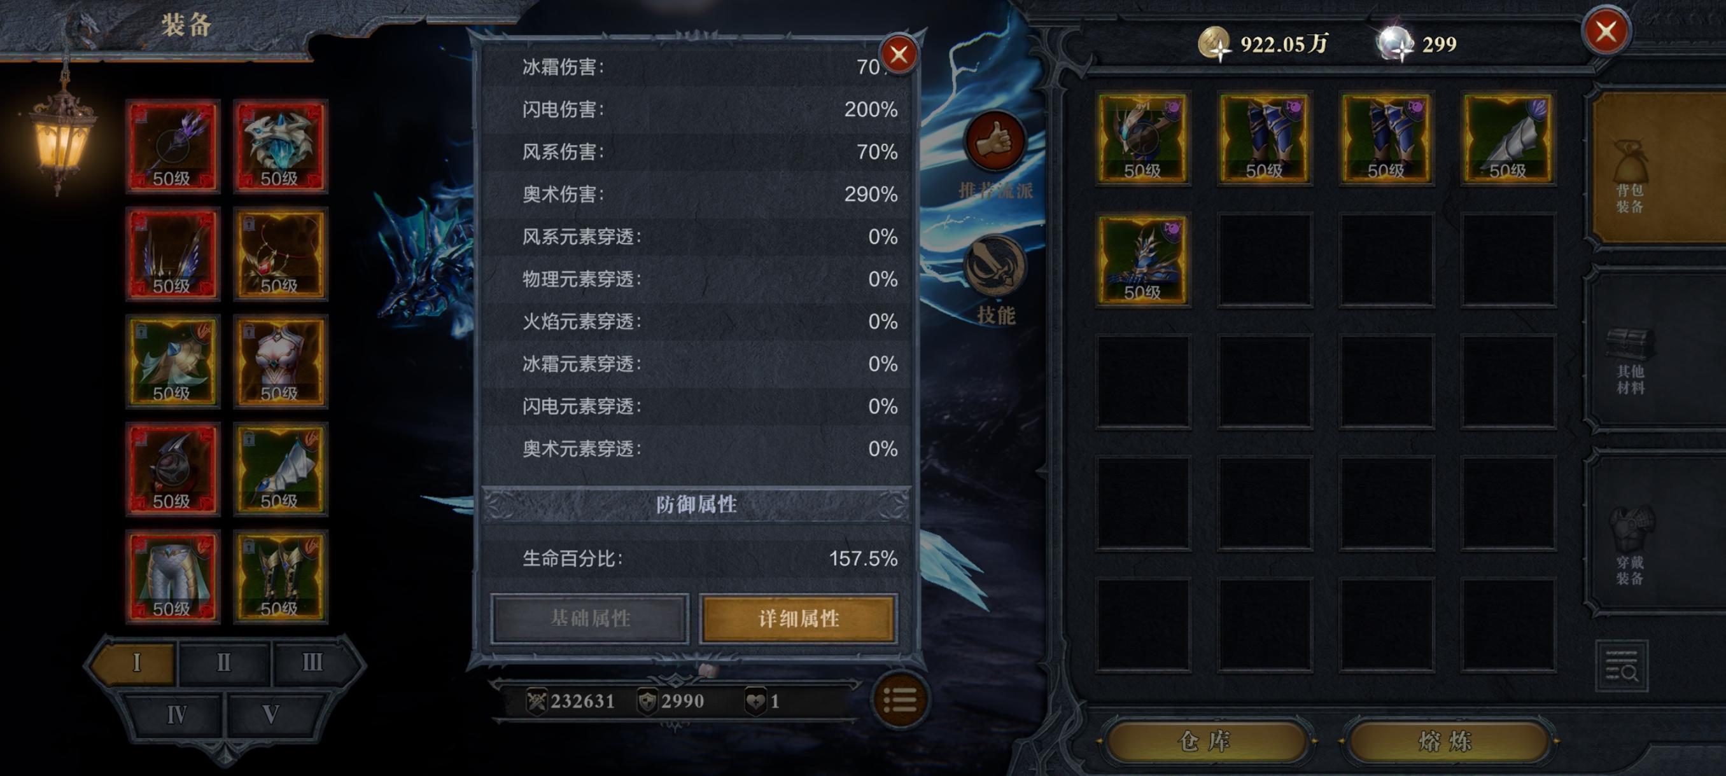The height and width of the screenshot is (776, 1726).
Task: Click the 熔炼 smelt button
Action: [x=1446, y=740]
